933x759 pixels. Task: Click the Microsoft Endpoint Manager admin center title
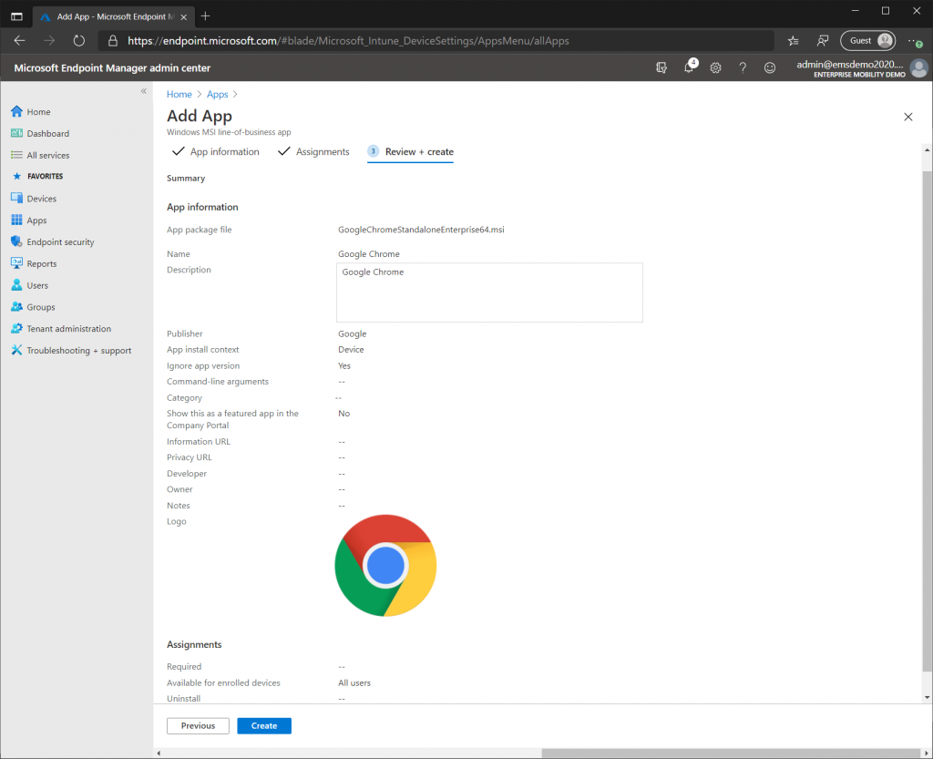pos(112,67)
